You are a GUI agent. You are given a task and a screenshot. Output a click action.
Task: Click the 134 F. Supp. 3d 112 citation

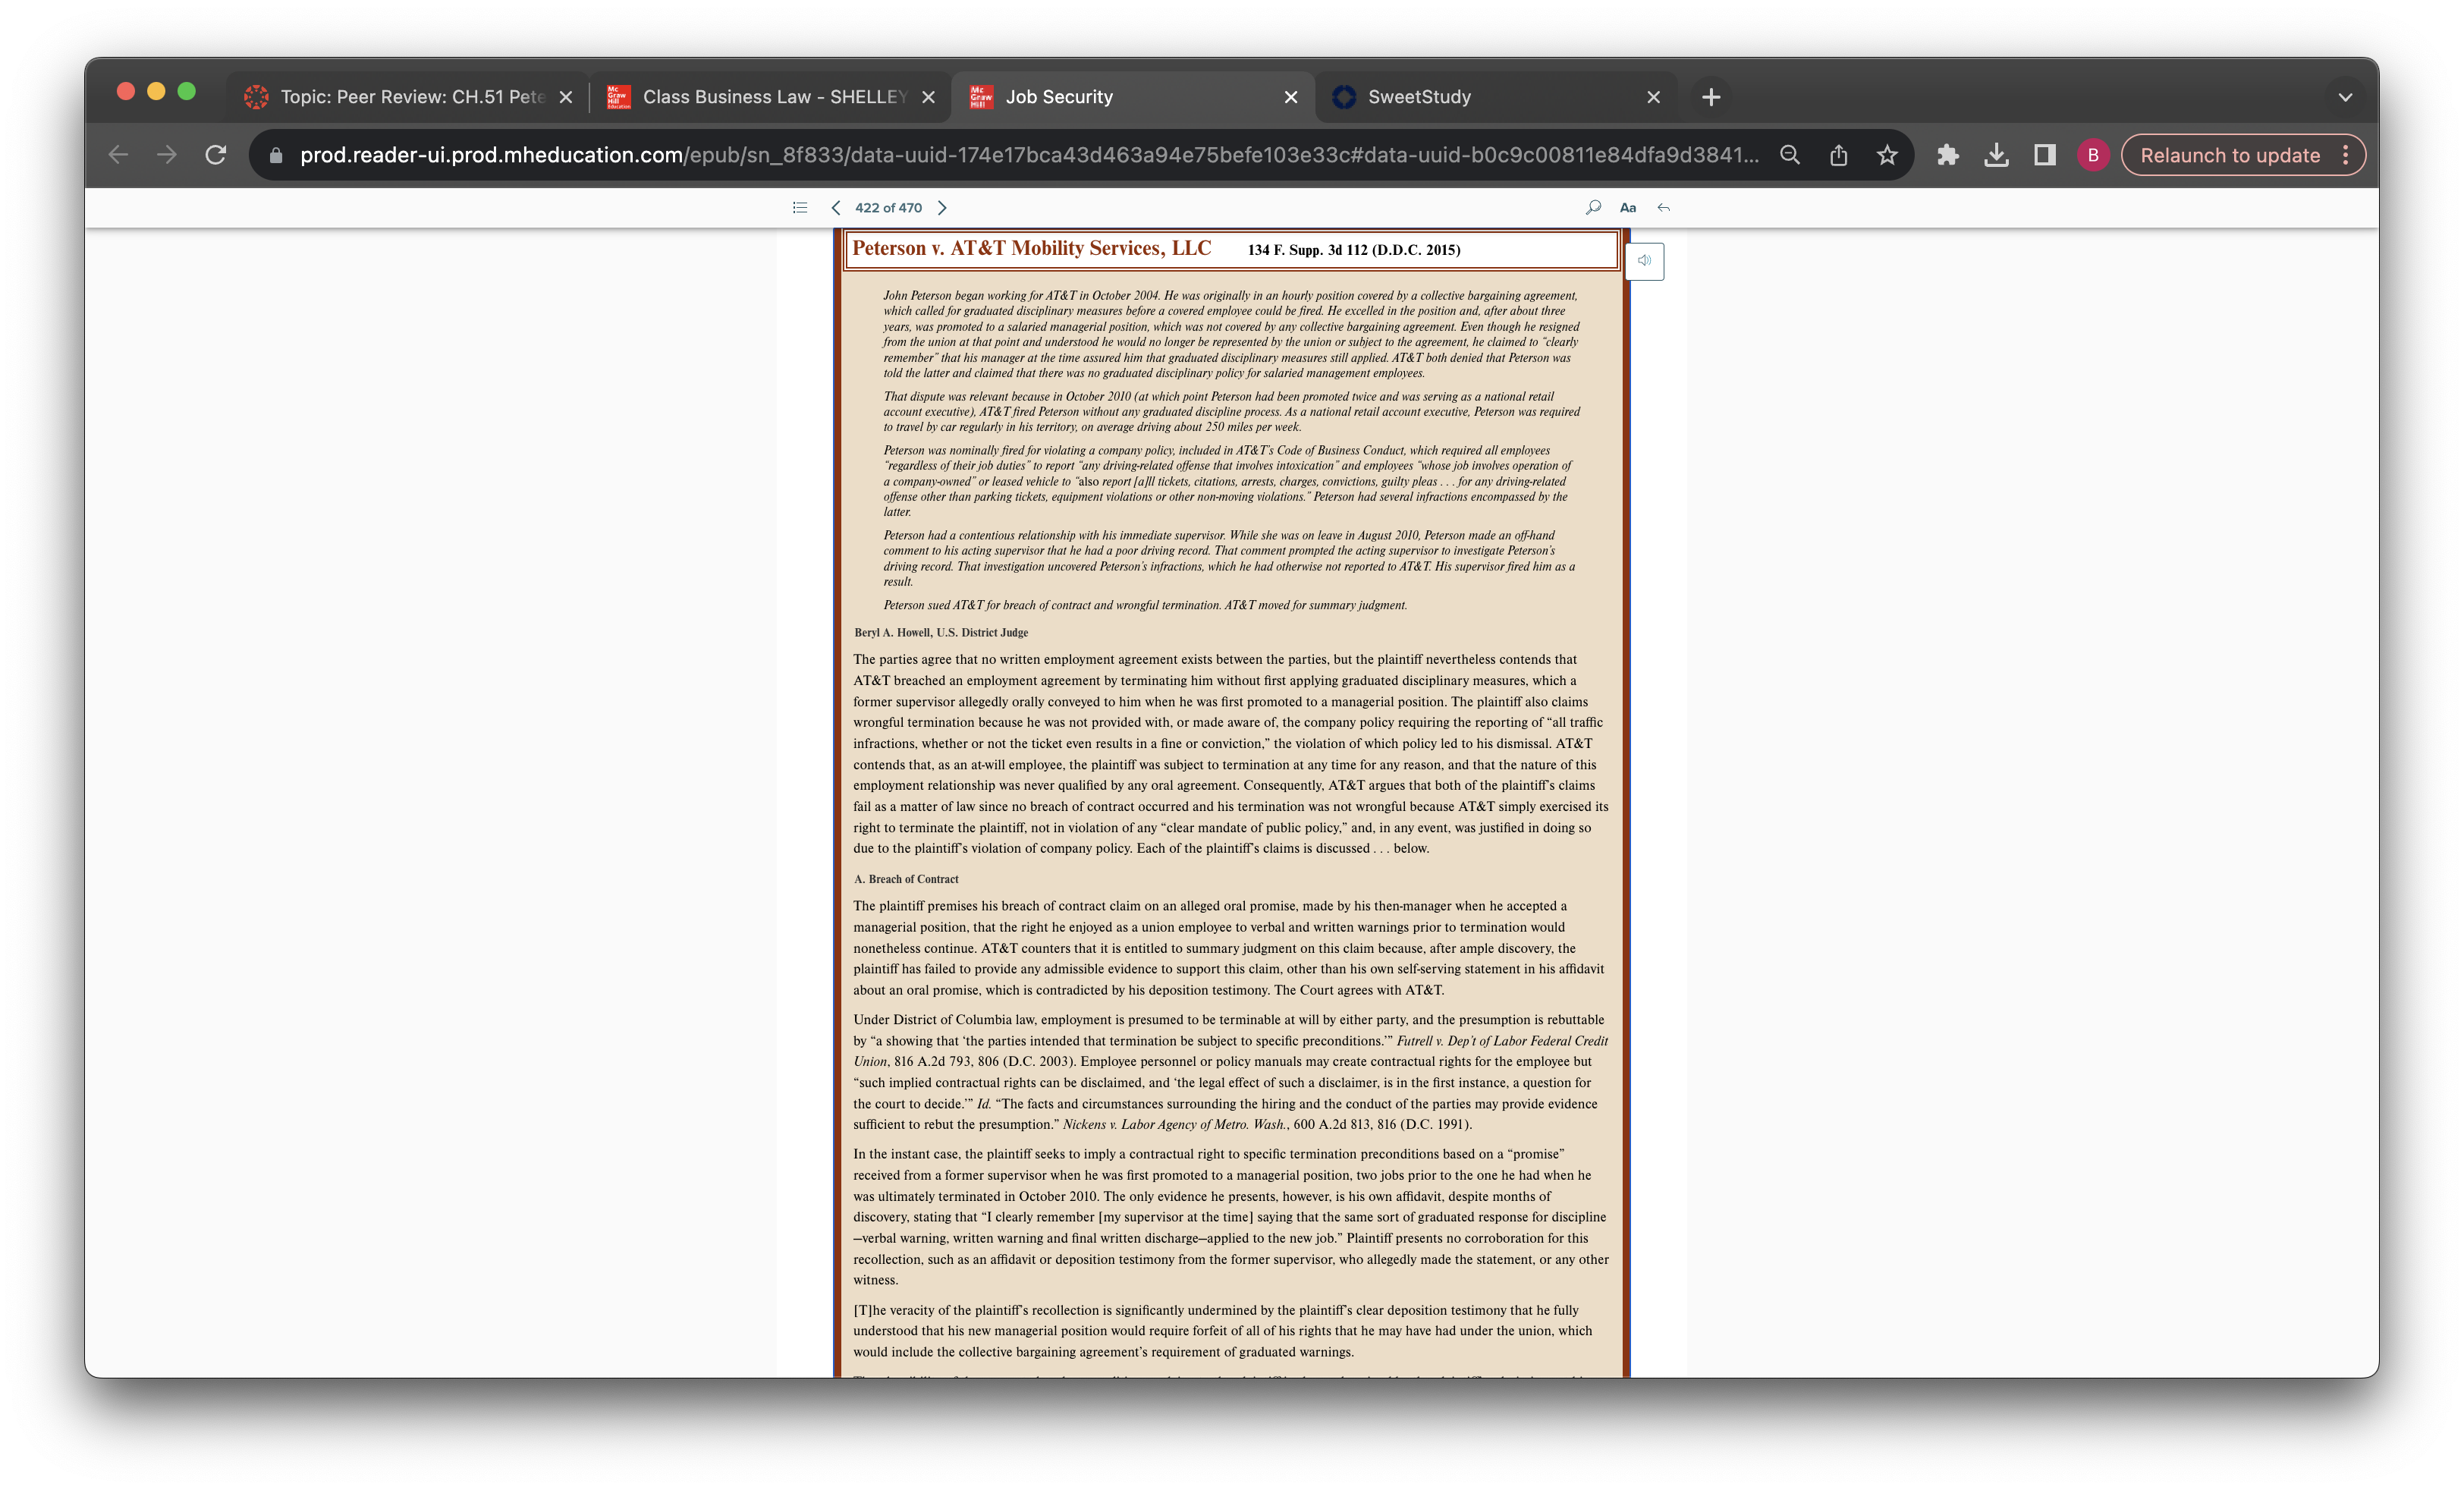pyautogui.click(x=1354, y=250)
